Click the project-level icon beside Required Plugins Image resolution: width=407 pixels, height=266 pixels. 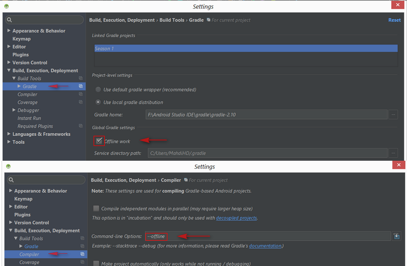coord(80,126)
